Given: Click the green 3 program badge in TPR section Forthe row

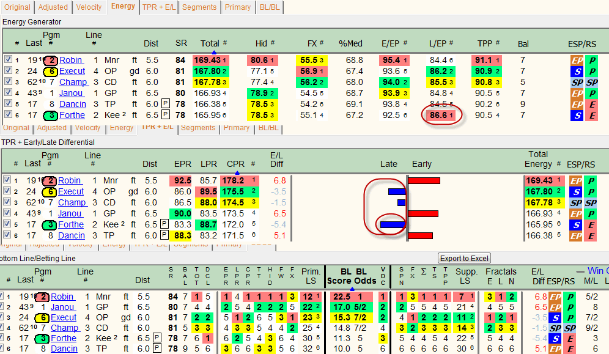Looking at the screenshot, I should point(50,224).
